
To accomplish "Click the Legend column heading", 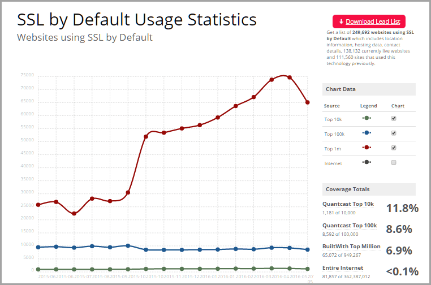I will point(369,106).
